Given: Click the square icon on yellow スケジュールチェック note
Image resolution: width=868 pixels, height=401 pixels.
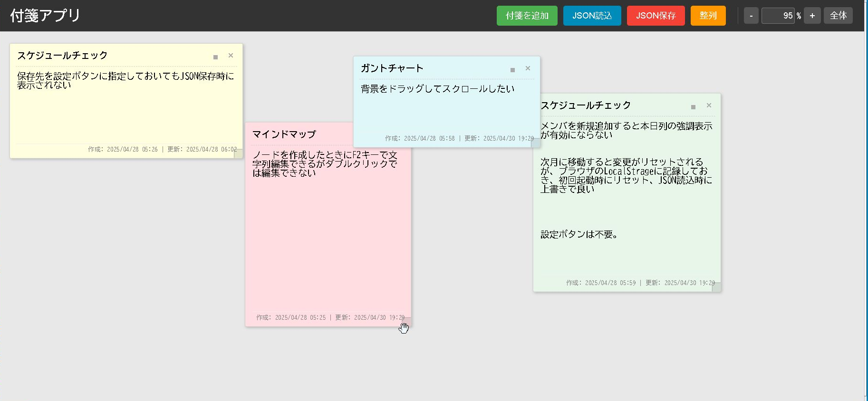Looking at the screenshot, I should [x=215, y=57].
